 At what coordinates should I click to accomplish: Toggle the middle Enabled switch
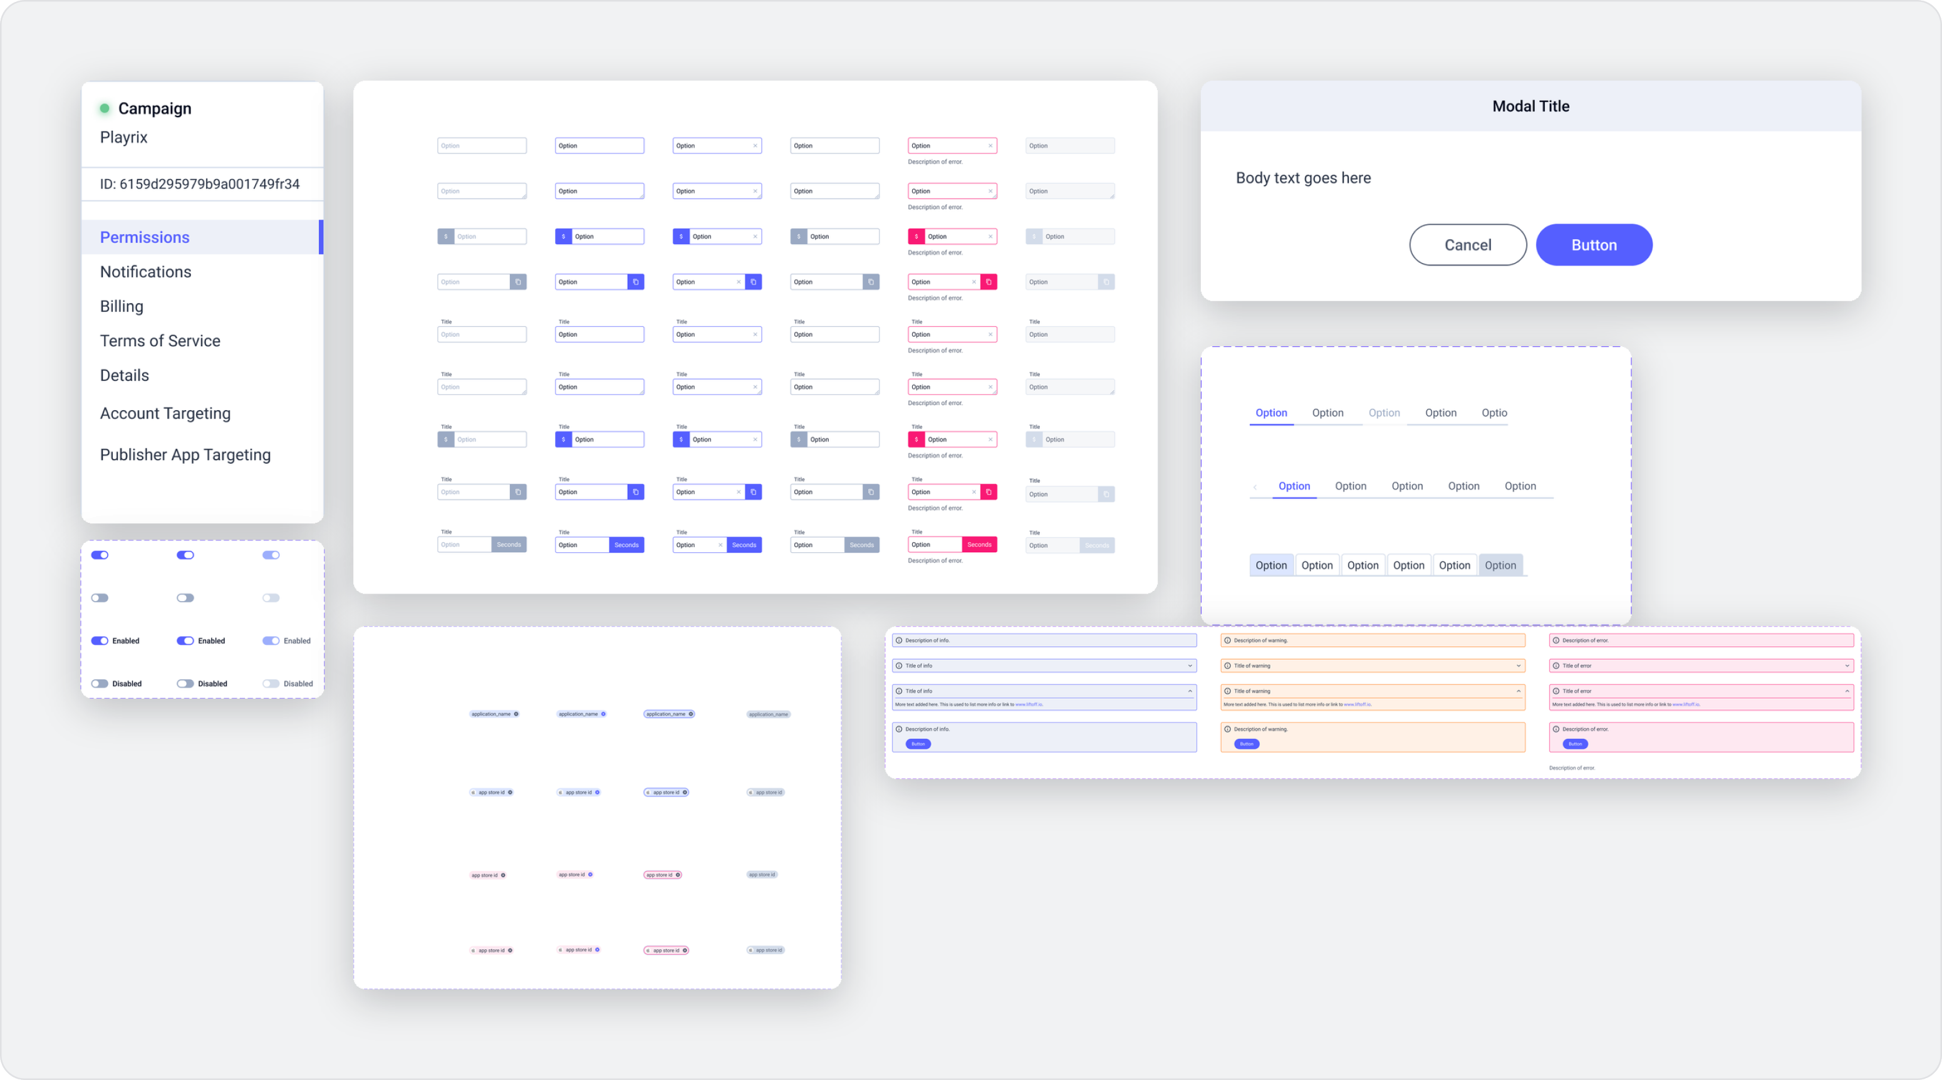pos(185,641)
